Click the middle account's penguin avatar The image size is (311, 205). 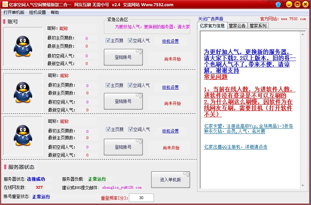23,93
